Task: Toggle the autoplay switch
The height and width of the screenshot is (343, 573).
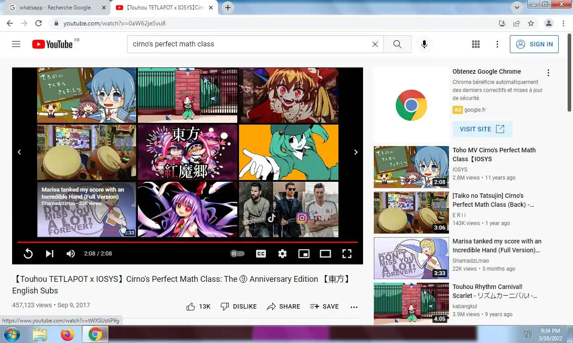Action: pos(237,254)
